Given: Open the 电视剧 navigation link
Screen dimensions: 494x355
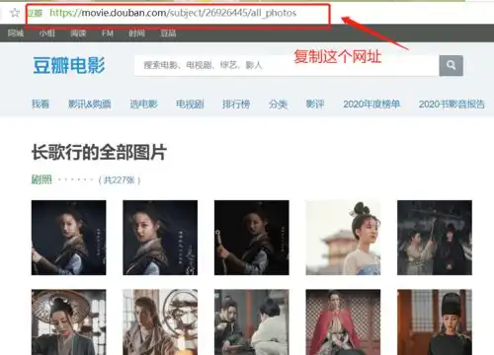Looking at the screenshot, I should pyautogui.click(x=190, y=104).
